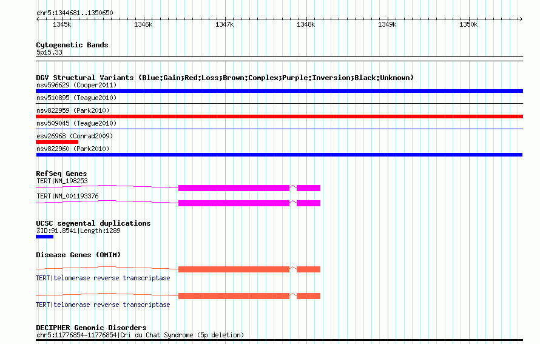
Task: Click the thin black line under nsv510895
Action: click(x=279, y=103)
